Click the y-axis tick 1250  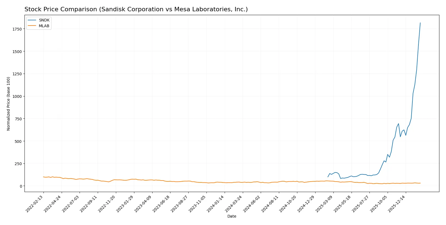click(17, 74)
